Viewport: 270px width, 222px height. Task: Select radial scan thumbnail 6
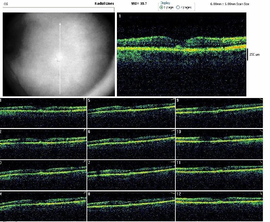pyautogui.click(x=131, y=143)
